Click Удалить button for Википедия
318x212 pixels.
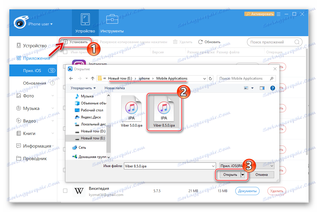[276, 191]
